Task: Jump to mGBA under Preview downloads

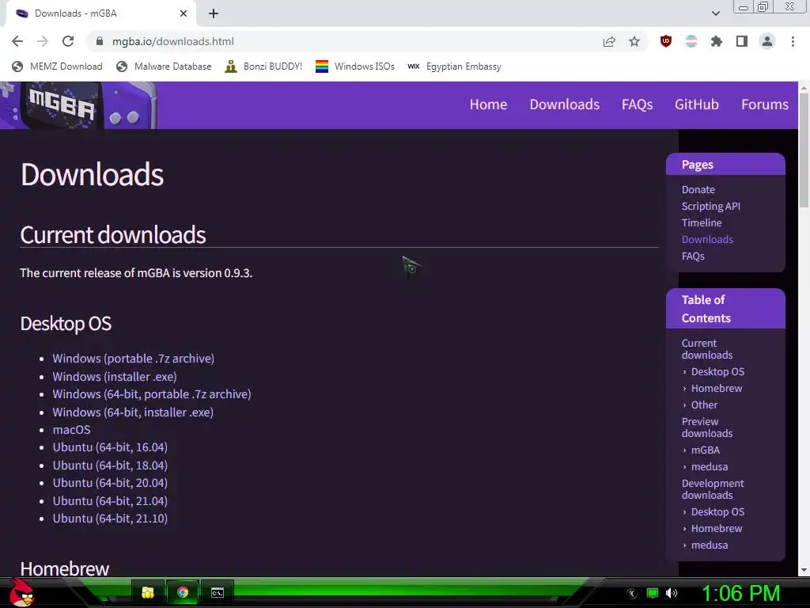Action: 705,450
